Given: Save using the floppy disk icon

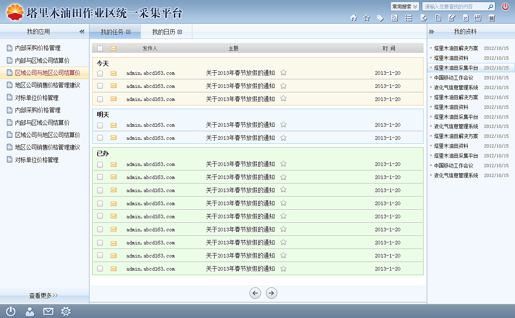Looking at the screenshot, I should pos(478,18).
